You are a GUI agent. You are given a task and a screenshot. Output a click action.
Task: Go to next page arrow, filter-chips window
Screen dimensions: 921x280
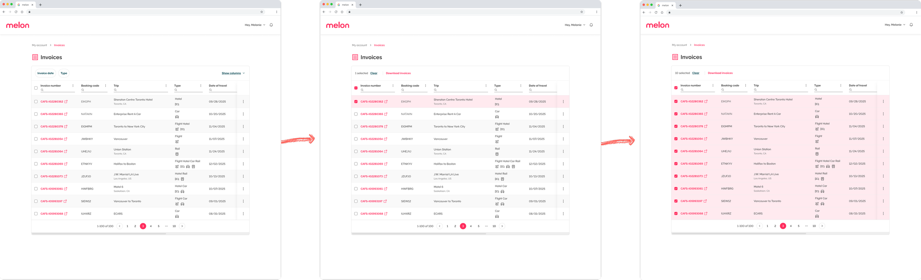(x=182, y=226)
